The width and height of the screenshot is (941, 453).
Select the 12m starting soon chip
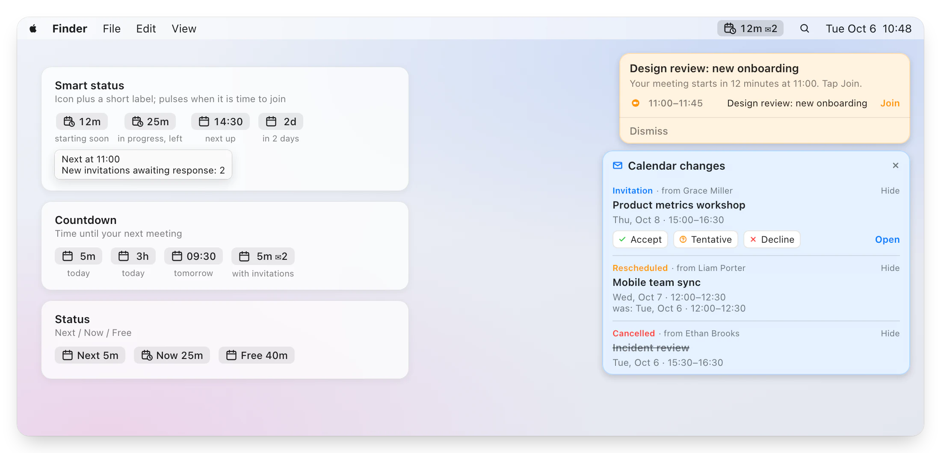[x=82, y=122]
